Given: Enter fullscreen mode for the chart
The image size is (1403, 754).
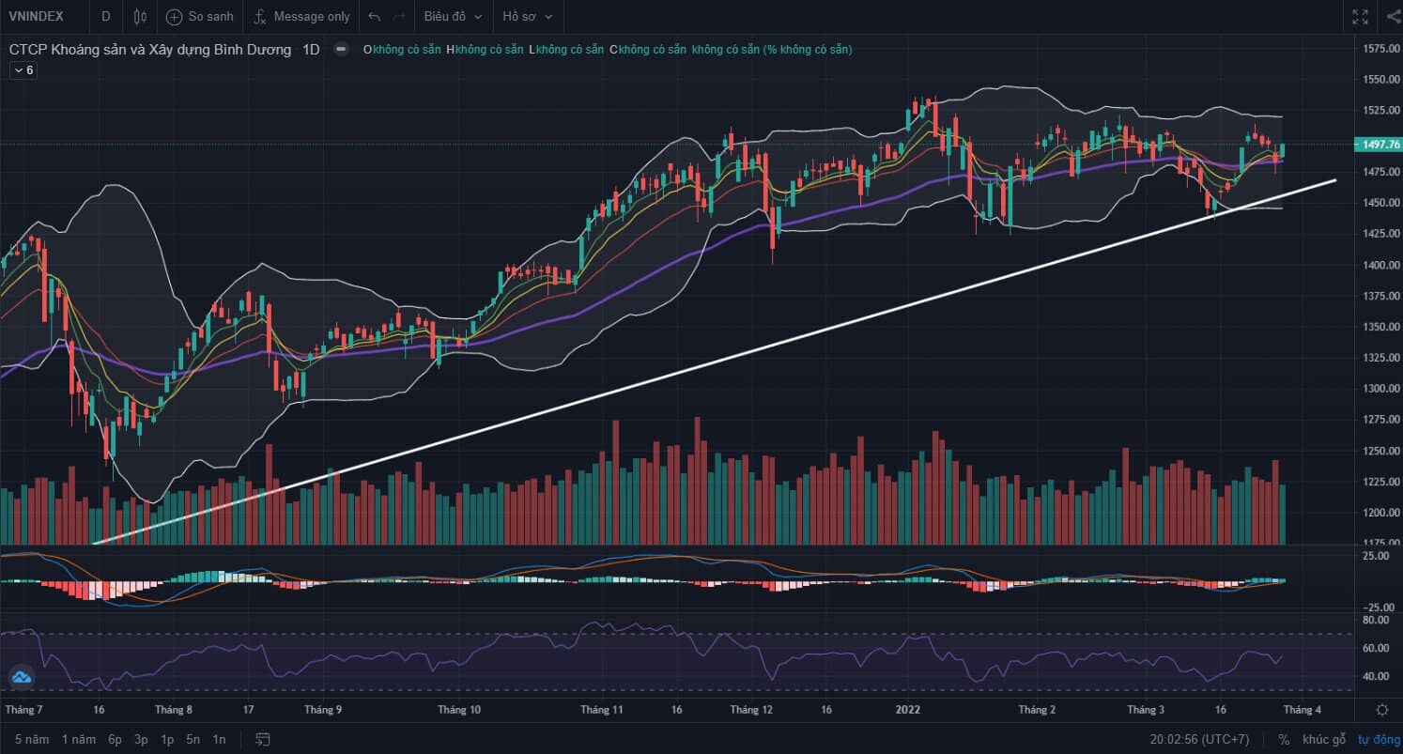Looking at the screenshot, I should tap(1360, 16).
